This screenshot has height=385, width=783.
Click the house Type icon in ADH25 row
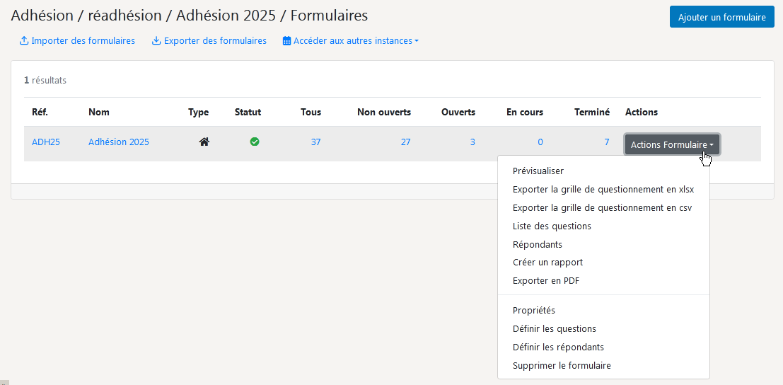click(204, 142)
